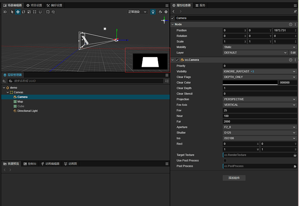Pin the inspector panel
299x206 pixels.
[295, 12]
